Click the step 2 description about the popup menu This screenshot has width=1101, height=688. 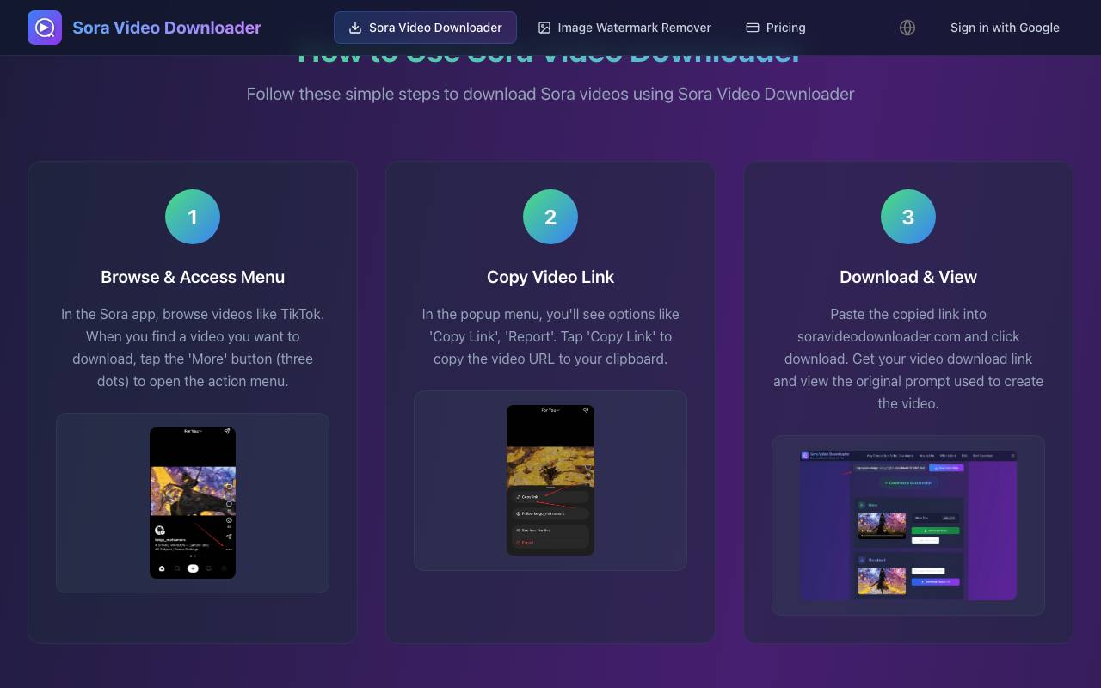pyautogui.click(x=550, y=336)
